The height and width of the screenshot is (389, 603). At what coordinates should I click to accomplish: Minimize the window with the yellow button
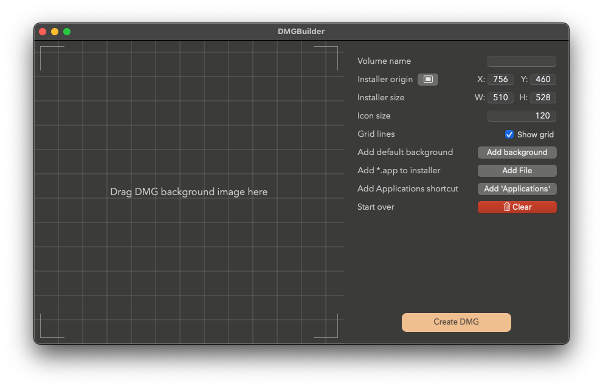(x=55, y=32)
